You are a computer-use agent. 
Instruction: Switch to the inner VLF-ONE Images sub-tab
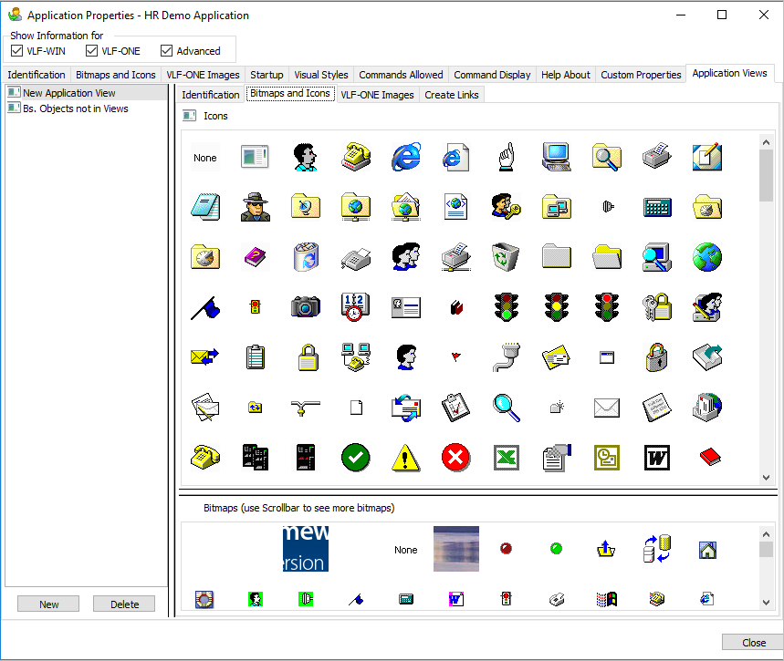click(x=378, y=95)
